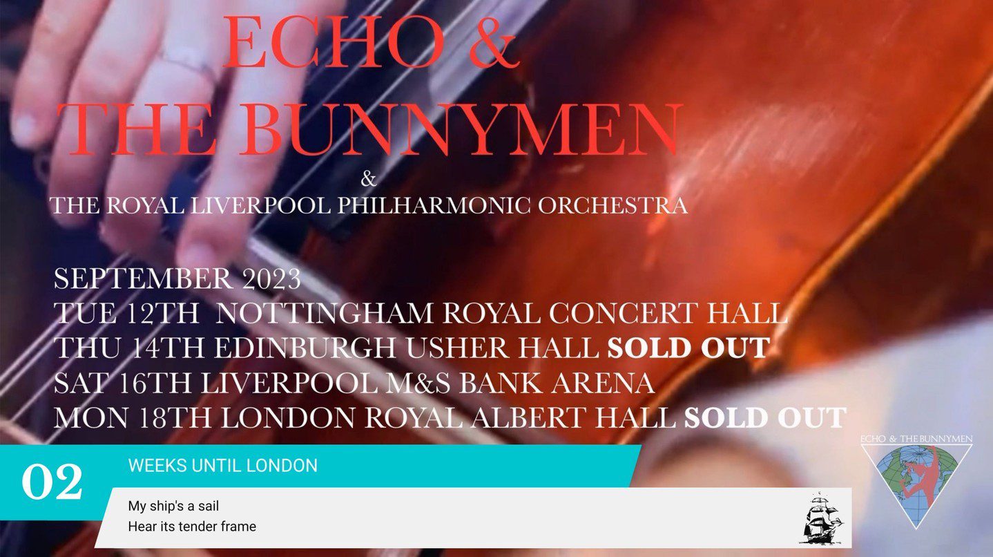993x557 pixels.
Task: Click the lyric line My ship's a sail
Action: click(173, 506)
